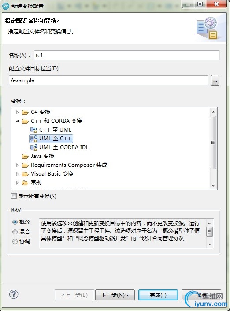Expand the C# 变换 tree node
The image size is (230, 311).
coord(17,112)
